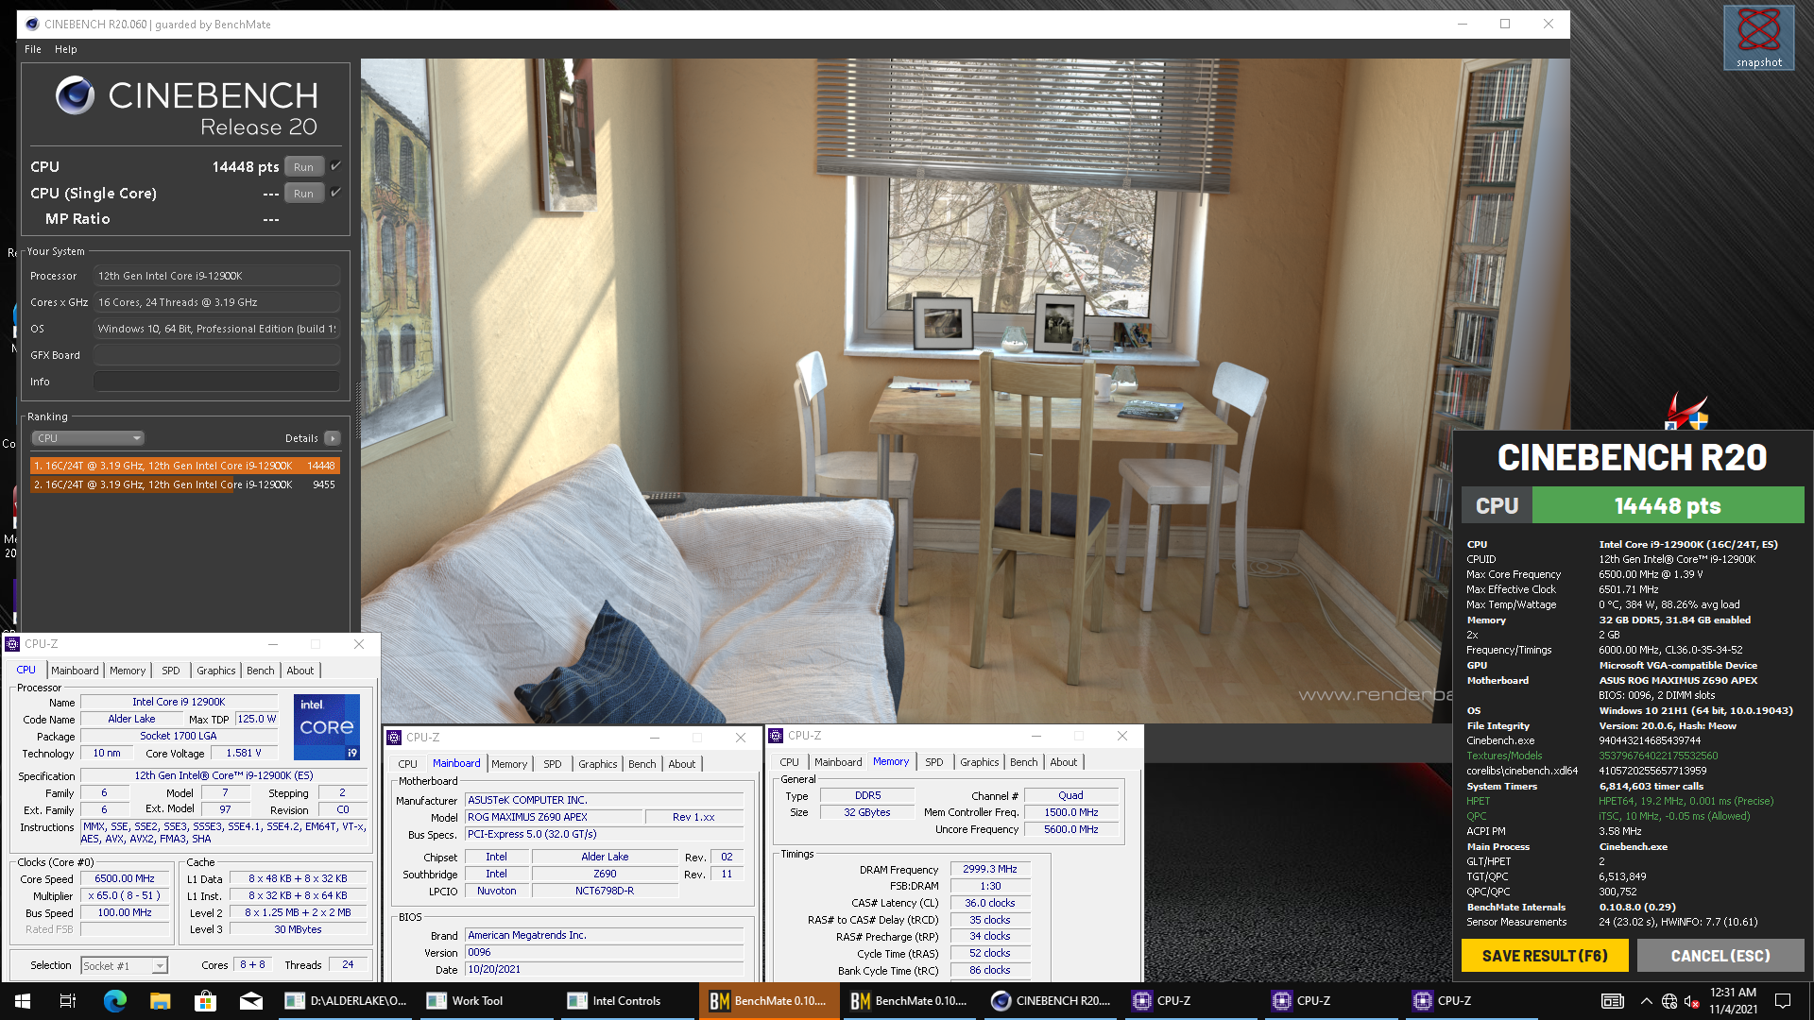
Task: Select ranking entry scoring 9455
Action: click(184, 484)
